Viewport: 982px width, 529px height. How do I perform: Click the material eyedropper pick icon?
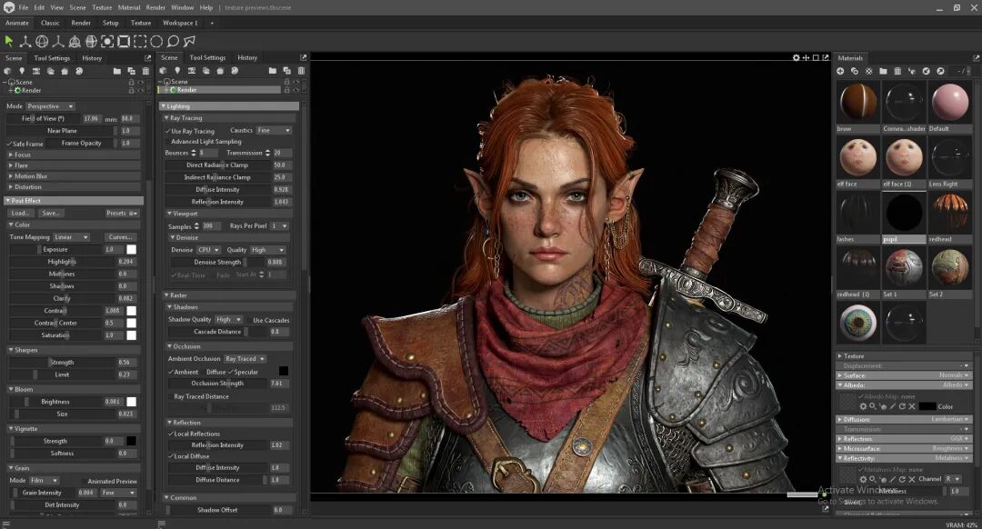tap(911, 72)
